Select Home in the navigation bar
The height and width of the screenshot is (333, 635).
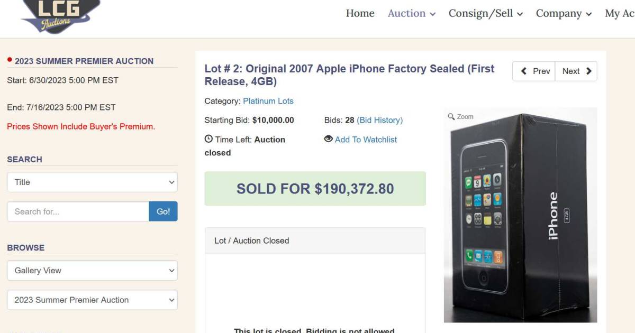(x=360, y=13)
